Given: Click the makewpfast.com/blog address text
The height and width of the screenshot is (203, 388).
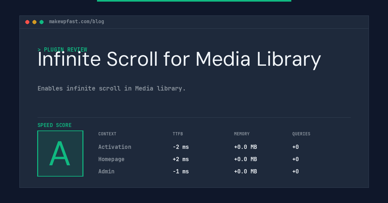Looking at the screenshot, I should tap(77, 22).
